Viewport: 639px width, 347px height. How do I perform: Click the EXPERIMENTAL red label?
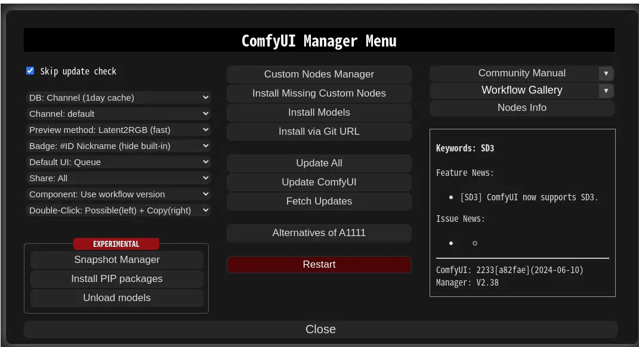[x=116, y=244]
